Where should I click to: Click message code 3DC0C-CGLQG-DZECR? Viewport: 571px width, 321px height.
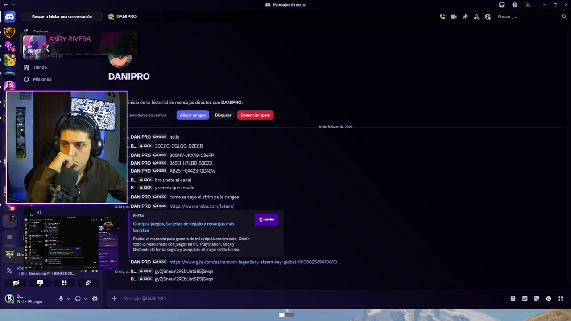pyautogui.click(x=179, y=146)
